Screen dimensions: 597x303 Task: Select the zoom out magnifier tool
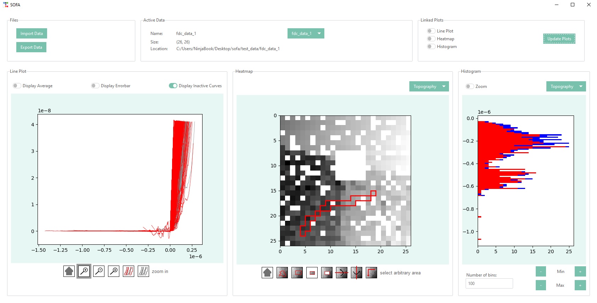click(99, 271)
